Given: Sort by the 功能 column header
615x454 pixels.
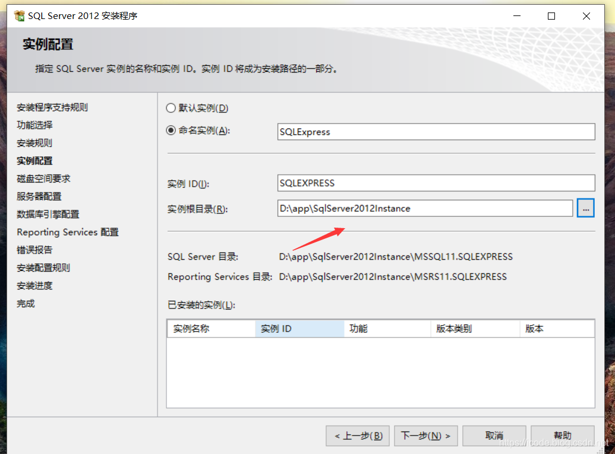Looking at the screenshot, I should [387, 329].
